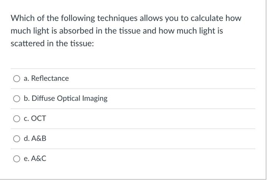Click the 'A&C' text in option e

(x=39, y=159)
